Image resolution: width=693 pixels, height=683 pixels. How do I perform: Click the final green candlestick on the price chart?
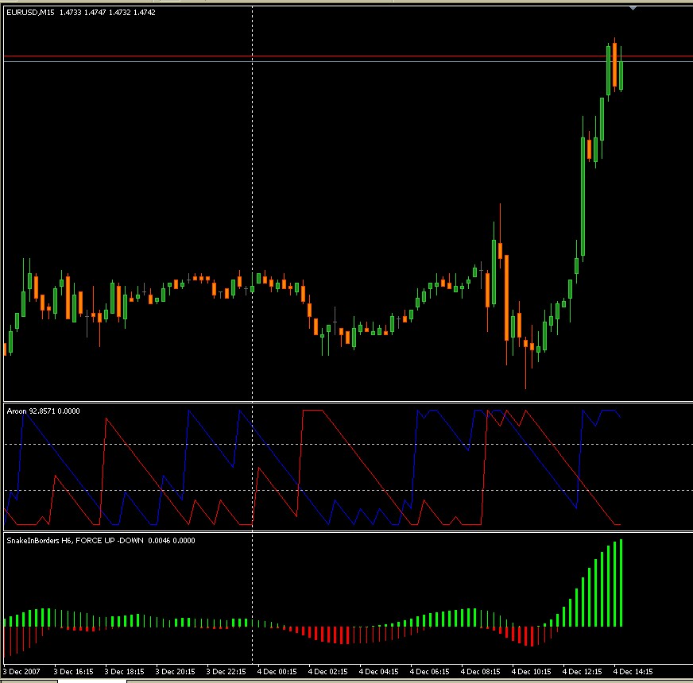[x=621, y=75]
